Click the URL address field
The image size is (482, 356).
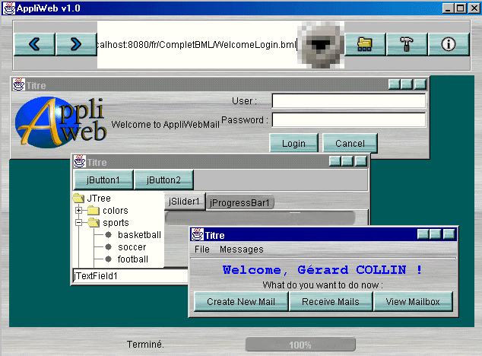(x=198, y=45)
